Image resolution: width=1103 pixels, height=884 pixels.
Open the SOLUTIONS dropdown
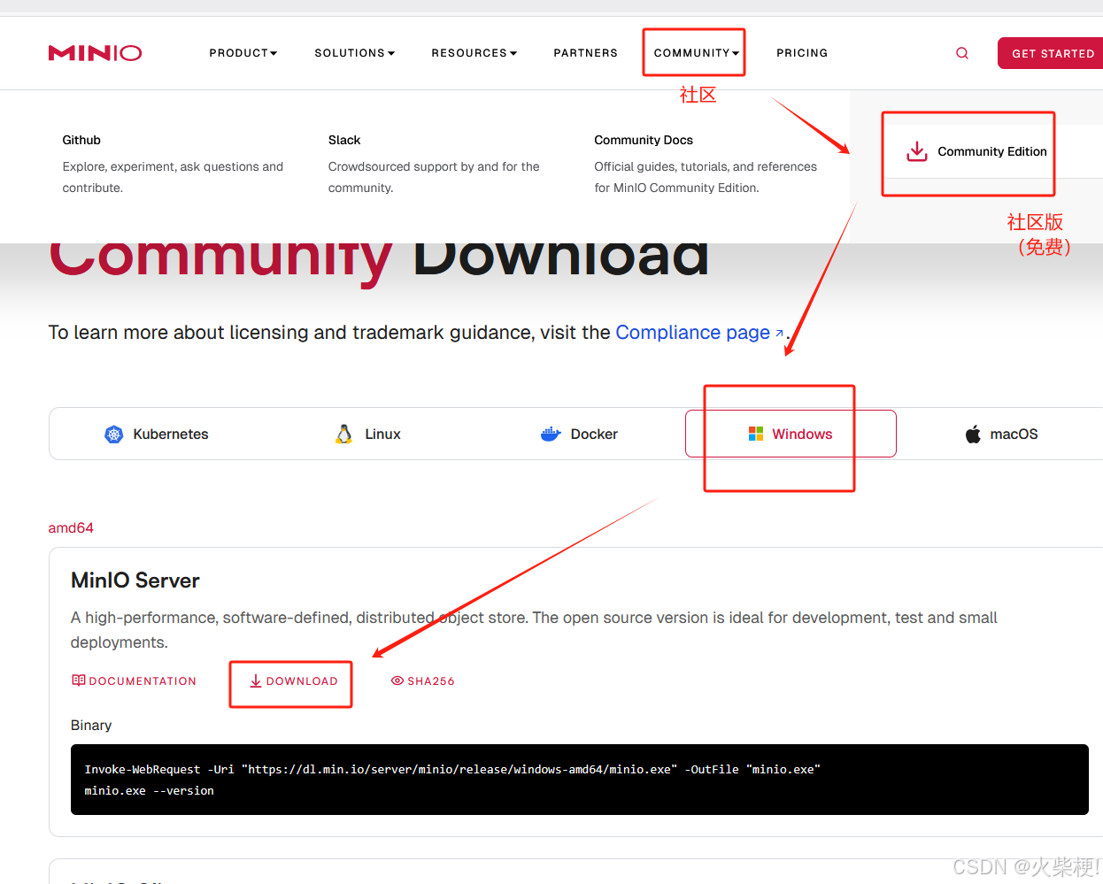coord(354,53)
